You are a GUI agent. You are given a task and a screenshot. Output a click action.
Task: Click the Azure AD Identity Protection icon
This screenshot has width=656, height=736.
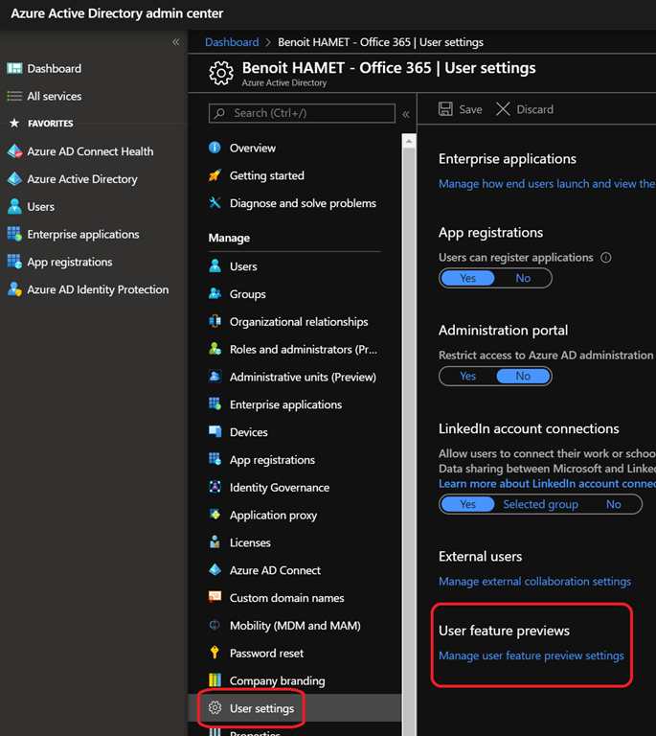[14, 289]
